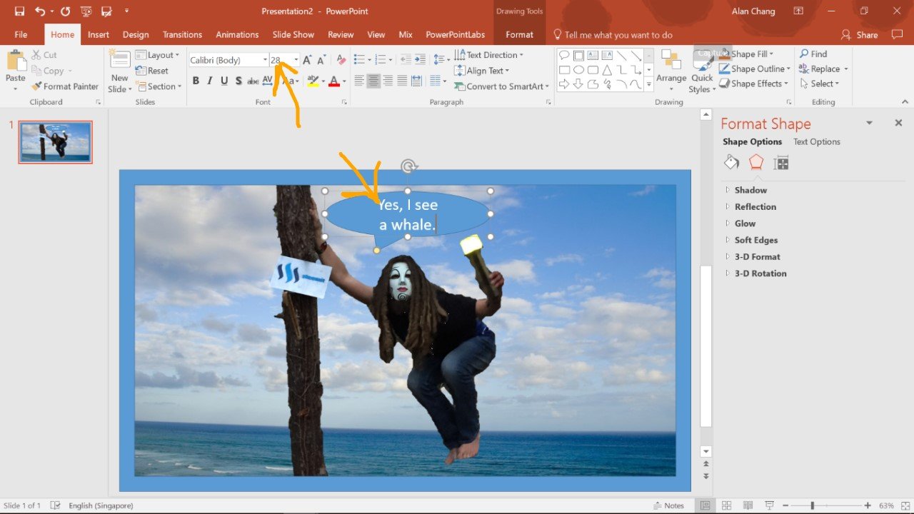
Task: Open the Align Text dropdown
Action: click(x=481, y=71)
